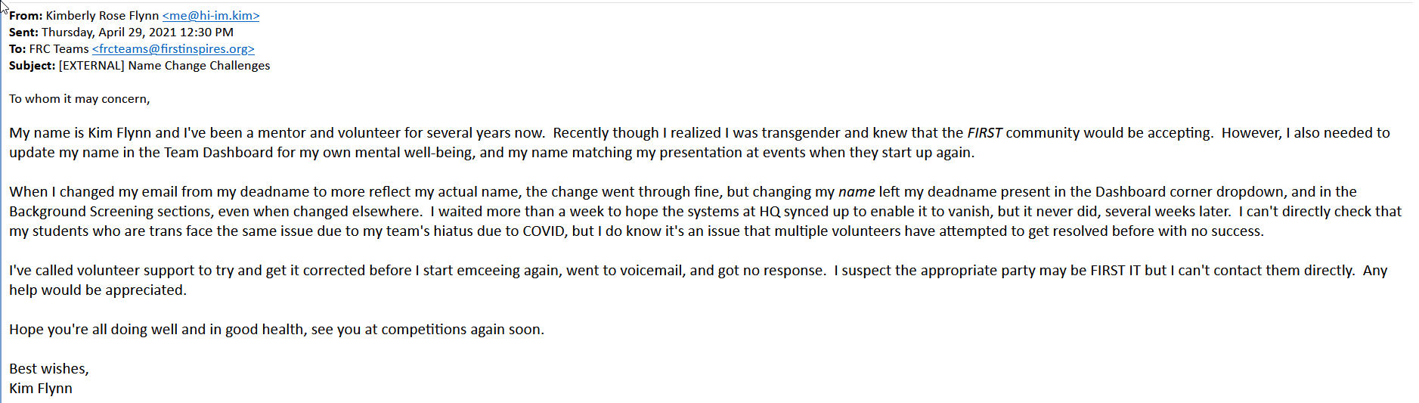
Task: Click the FRC Teams recipient name
Action: coord(59,49)
